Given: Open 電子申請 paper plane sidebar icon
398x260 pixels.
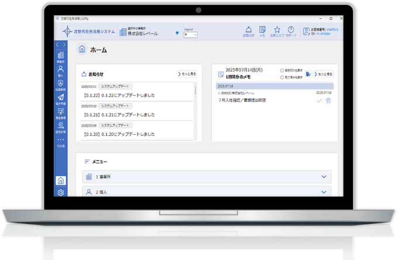Looking at the screenshot, I should pos(61,98).
